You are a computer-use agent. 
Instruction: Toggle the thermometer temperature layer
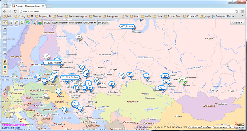5,61
